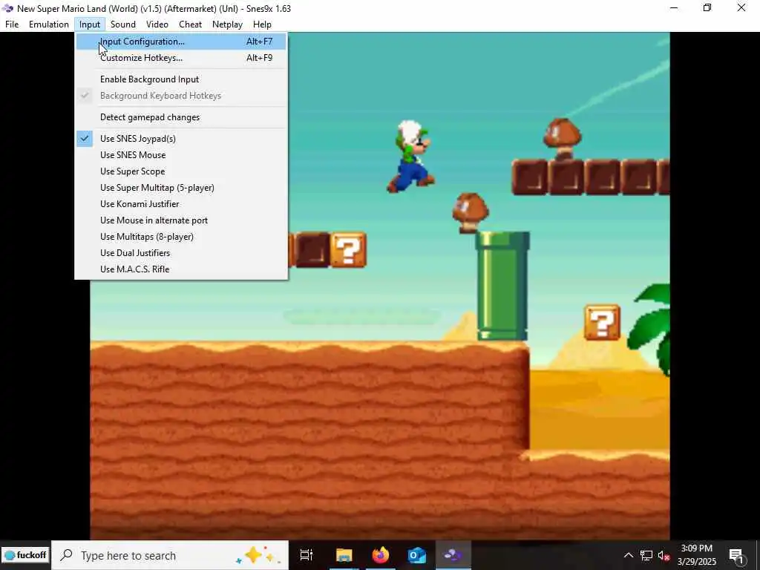Focus the taskbar search box
Image resolution: width=760 pixels, height=570 pixels.
click(x=170, y=555)
